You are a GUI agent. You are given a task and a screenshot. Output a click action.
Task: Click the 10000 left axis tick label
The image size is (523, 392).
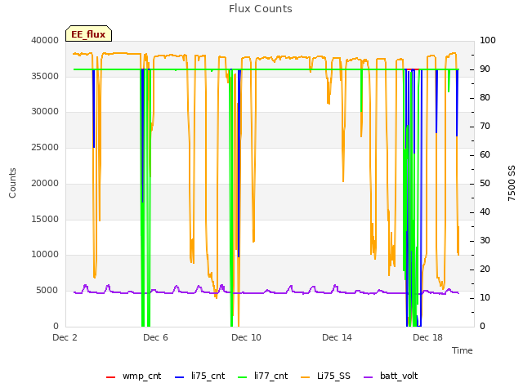pyautogui.click(x=45, y=255)
